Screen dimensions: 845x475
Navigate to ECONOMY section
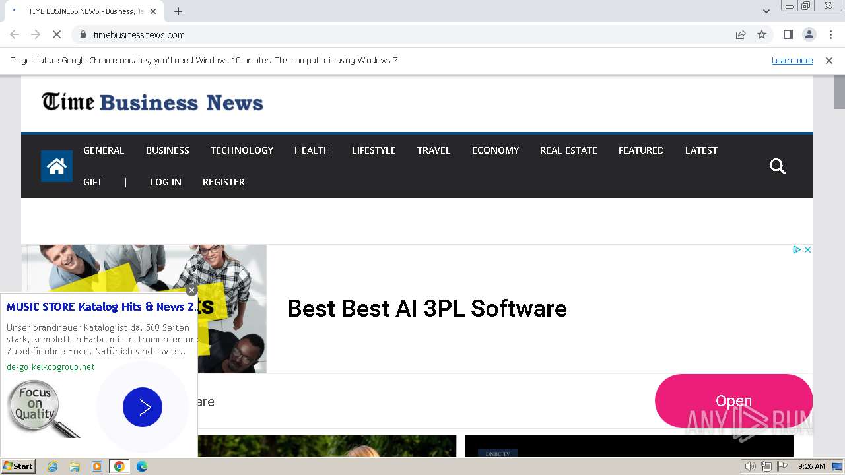(495, 150)
